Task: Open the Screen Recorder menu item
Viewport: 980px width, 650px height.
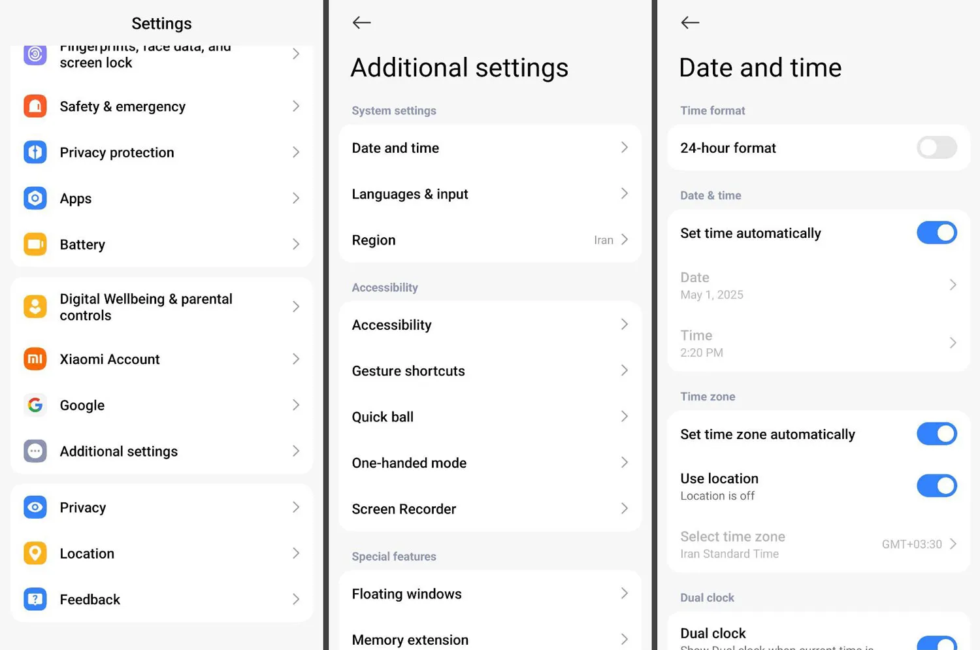Action: 404,509
